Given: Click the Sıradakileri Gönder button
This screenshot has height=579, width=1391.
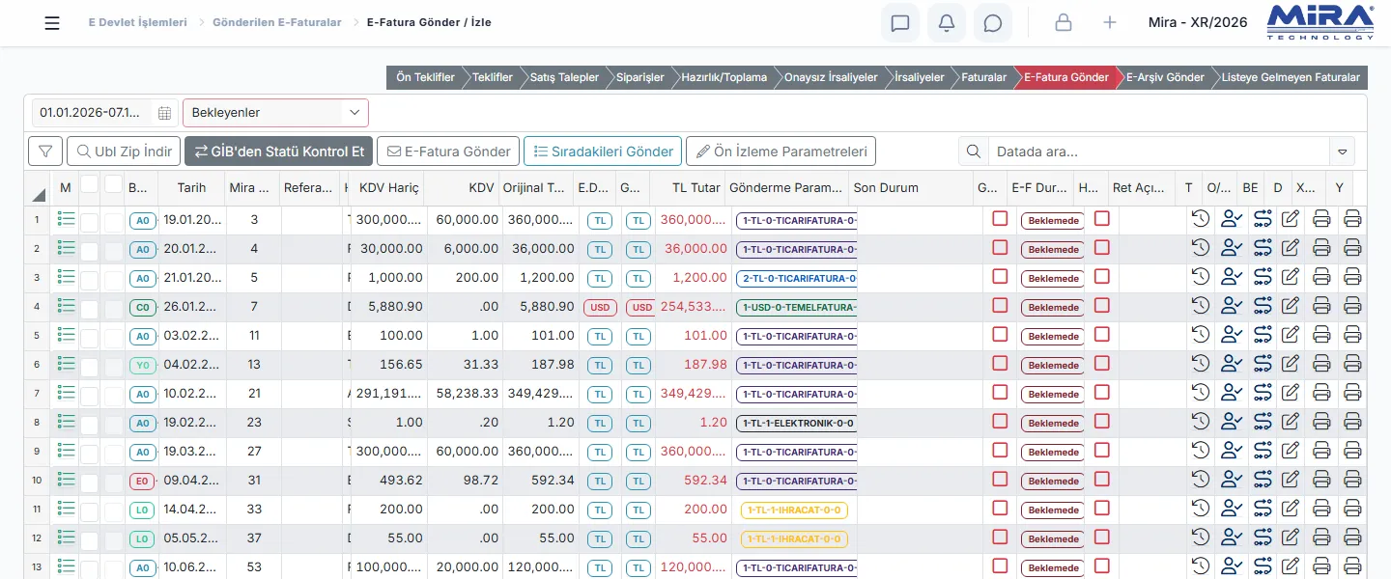Looking at the screenshot, I should pyautogui.click(x=603, y=152).
